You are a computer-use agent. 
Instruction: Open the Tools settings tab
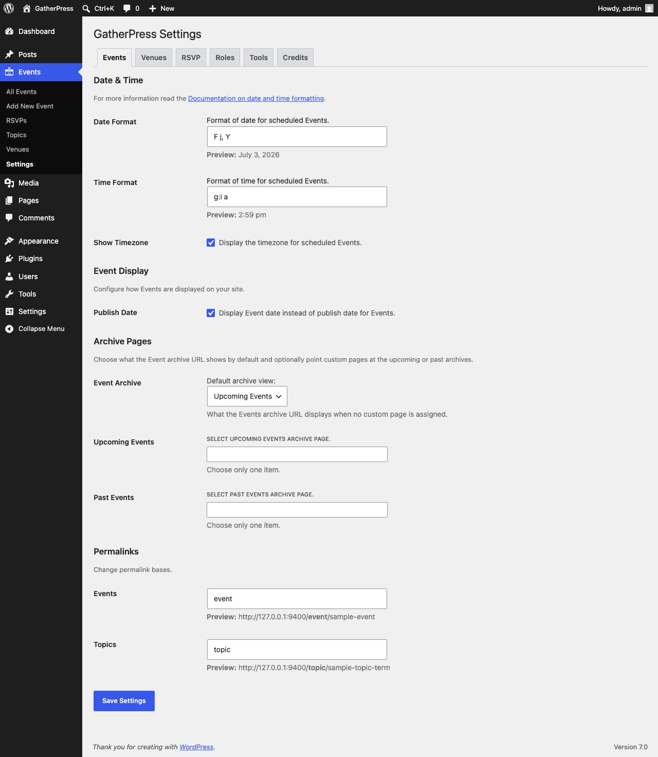pyautogui.click(x=259, y=58)
